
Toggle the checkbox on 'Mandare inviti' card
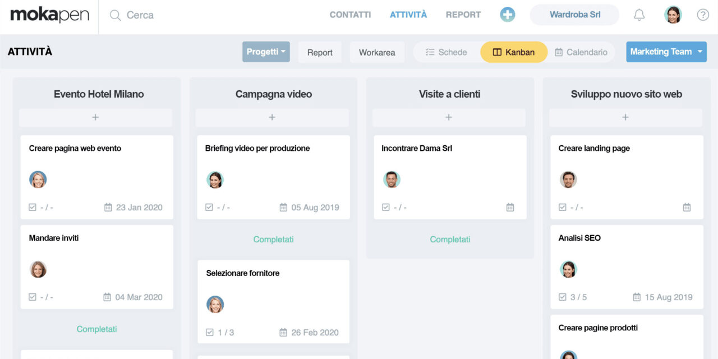coord(33,297)
